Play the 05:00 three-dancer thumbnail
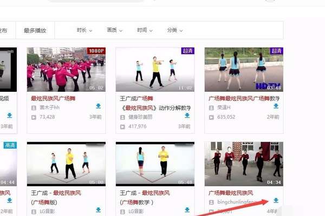 point(66,164)
